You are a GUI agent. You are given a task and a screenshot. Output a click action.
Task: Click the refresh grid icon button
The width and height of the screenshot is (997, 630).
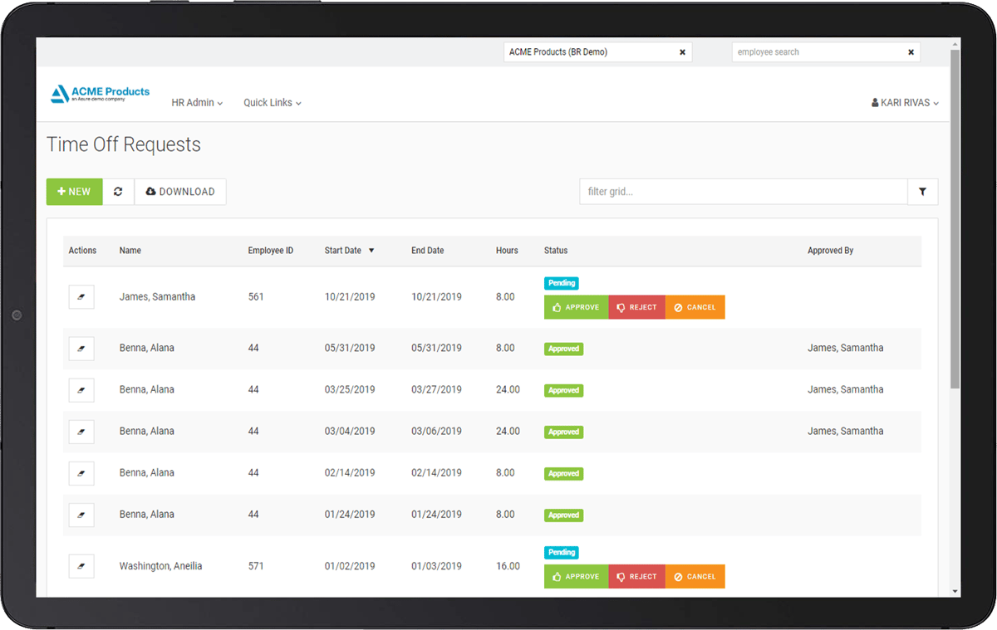[118, 192]
